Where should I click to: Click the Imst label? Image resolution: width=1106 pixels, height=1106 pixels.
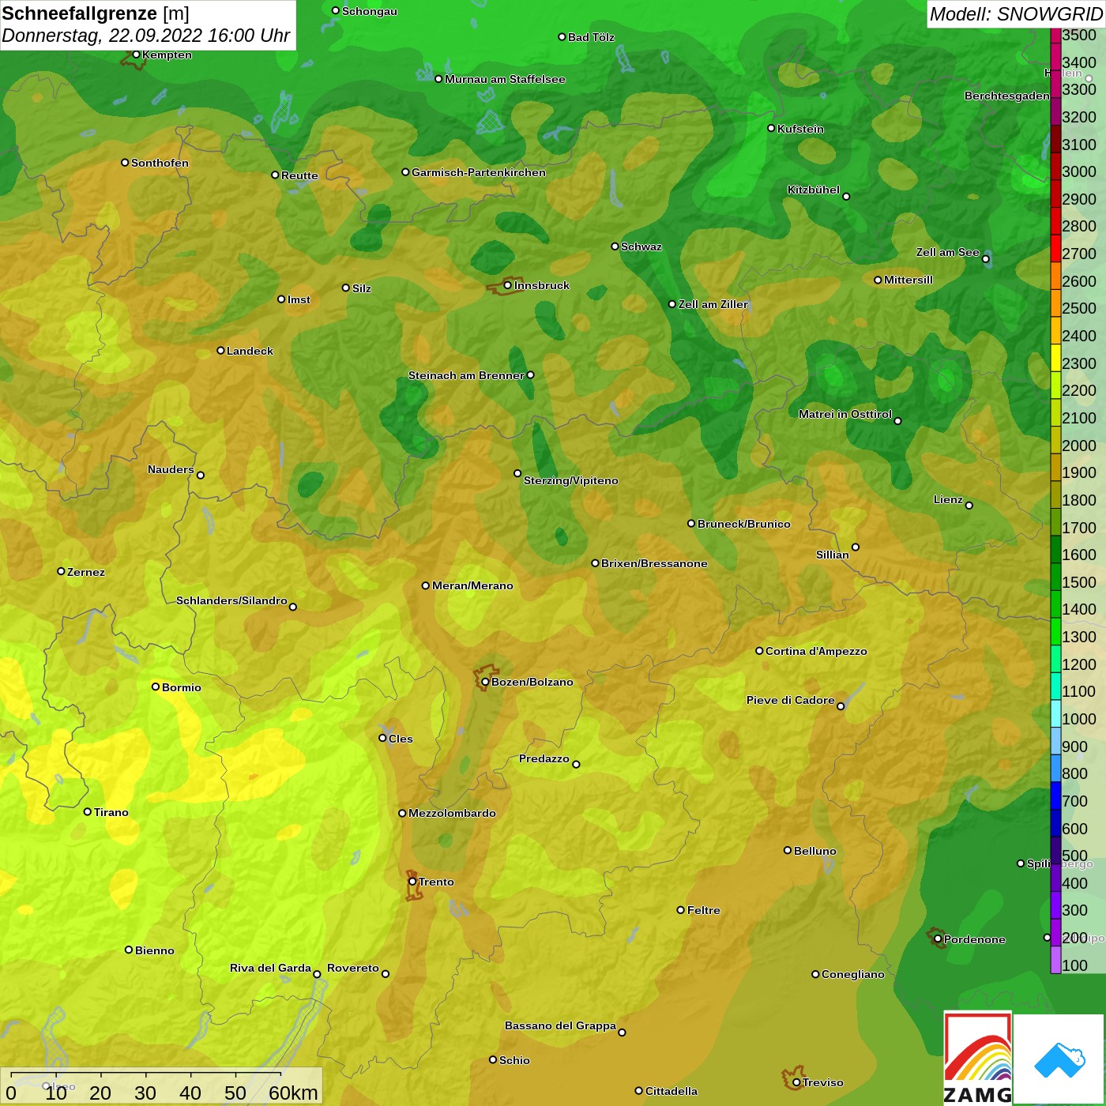point(299,299)
